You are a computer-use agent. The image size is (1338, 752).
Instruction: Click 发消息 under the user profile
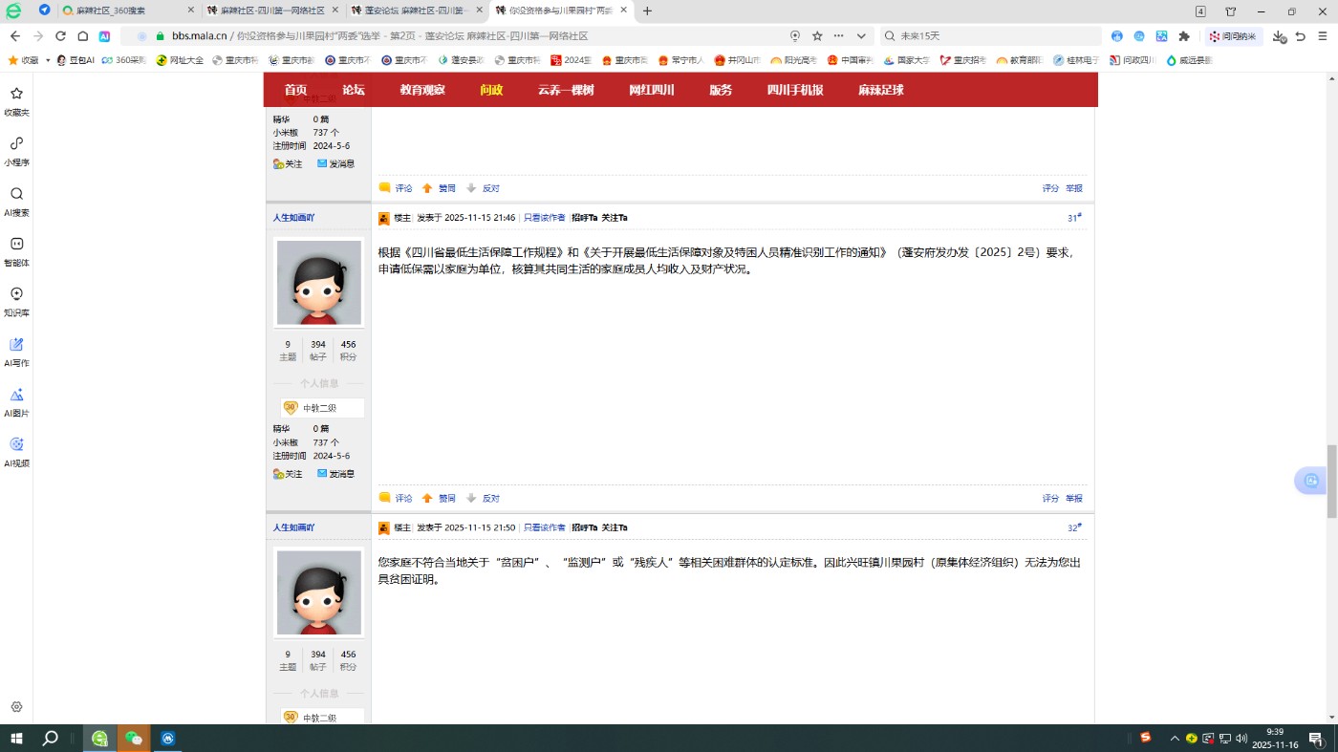coord(341,473)
